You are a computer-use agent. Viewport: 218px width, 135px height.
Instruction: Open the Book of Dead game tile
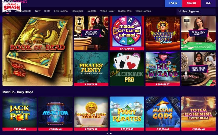tap(38, 51)
